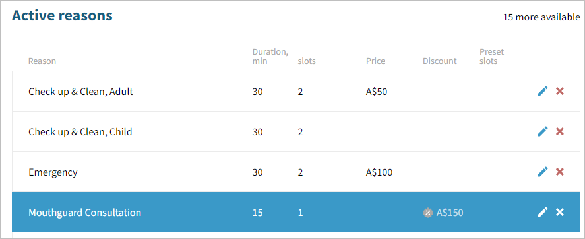This screenshot has height=239, width=585.
Task: Click the Discount column header
Action: [439, 61]
